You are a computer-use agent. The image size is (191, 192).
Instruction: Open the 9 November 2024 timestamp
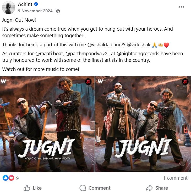coord(35,11)
